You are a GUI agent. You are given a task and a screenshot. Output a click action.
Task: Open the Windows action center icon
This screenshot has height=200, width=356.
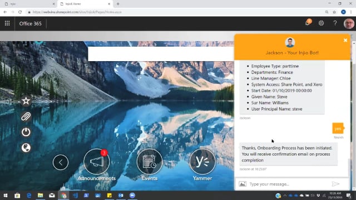[x=349, y=195]
